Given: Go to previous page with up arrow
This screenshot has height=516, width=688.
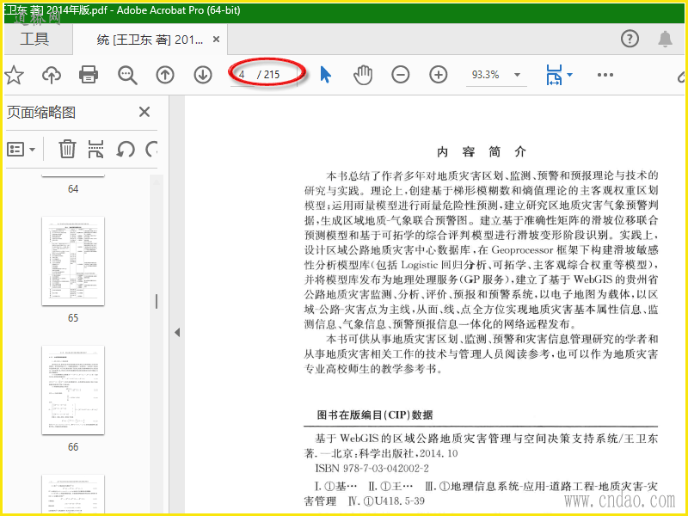Looking at the screenshot, I should pyautogui.click(x=165, y=75).
